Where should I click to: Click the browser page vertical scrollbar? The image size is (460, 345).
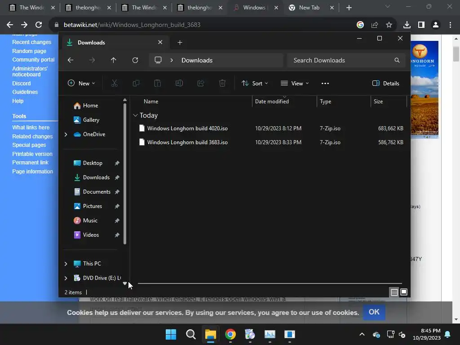coord(456,54)
